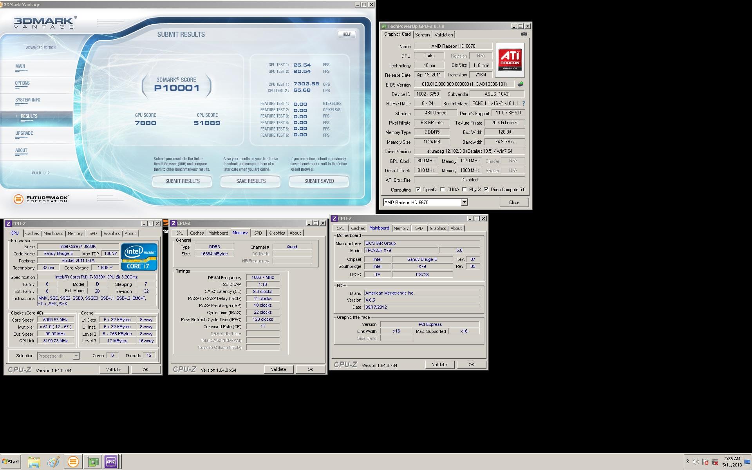This screenshot has width=752, height=470.
Task: Switch to 3DMark Vantage taskbar icon
Action: click(x=73, y=462)
